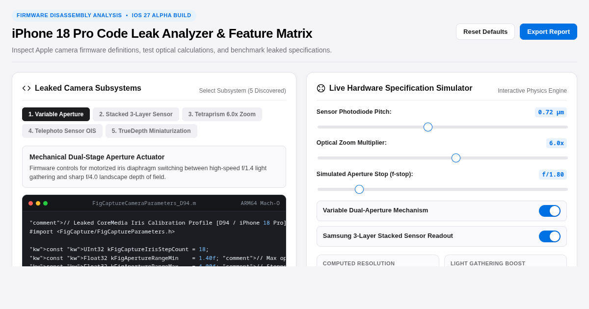Screen dimensions: 589x309
Task: Click Interactive Physics Engine label
Action: (532, 91)
